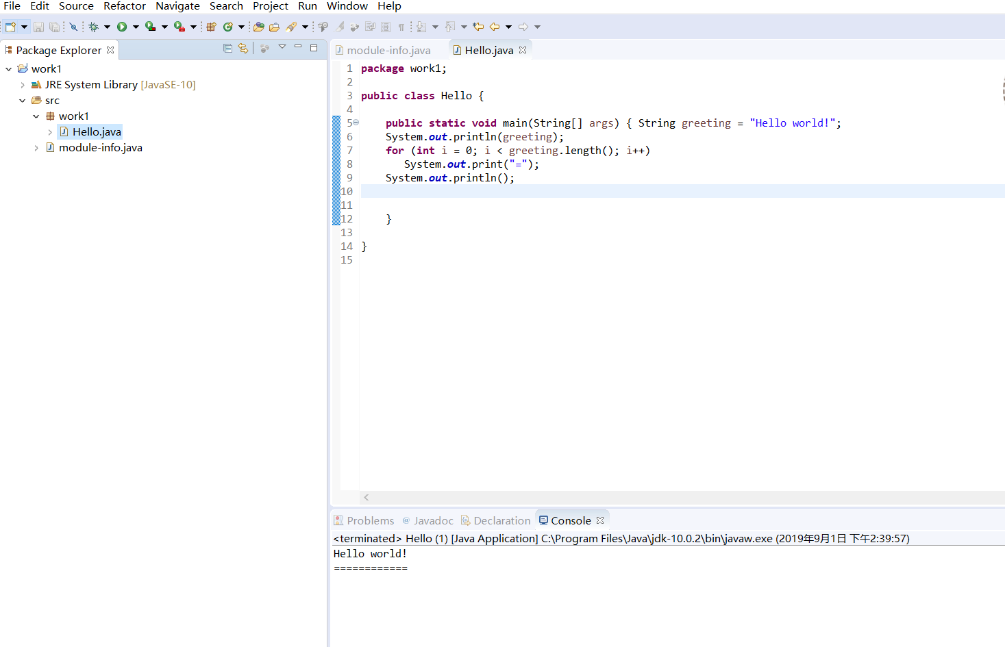Click Collapse All in Package Explorer
The image size is (1005, 647).
[227, 49]
